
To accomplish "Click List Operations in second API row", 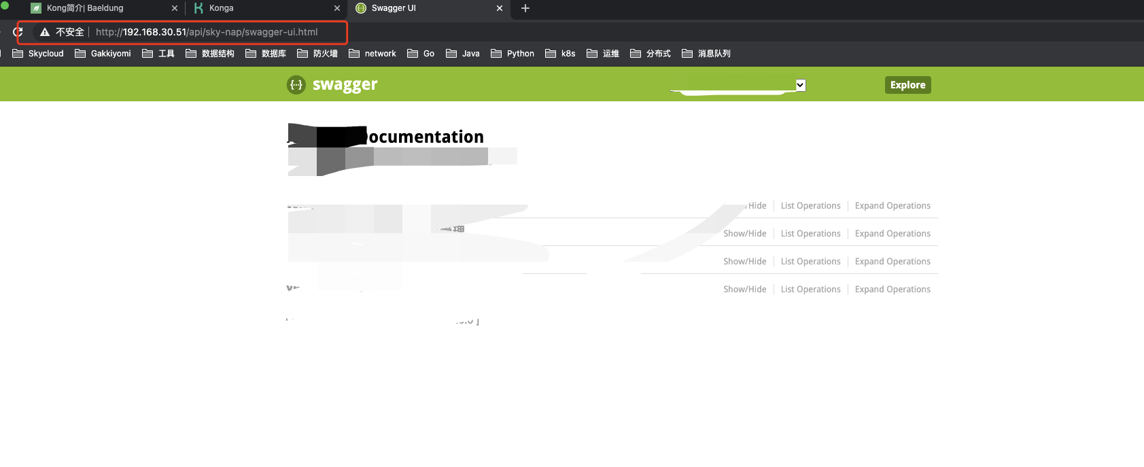I will click(810, 234).
